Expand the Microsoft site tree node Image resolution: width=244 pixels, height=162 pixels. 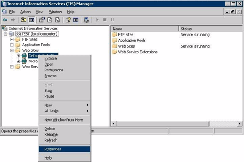18,61
